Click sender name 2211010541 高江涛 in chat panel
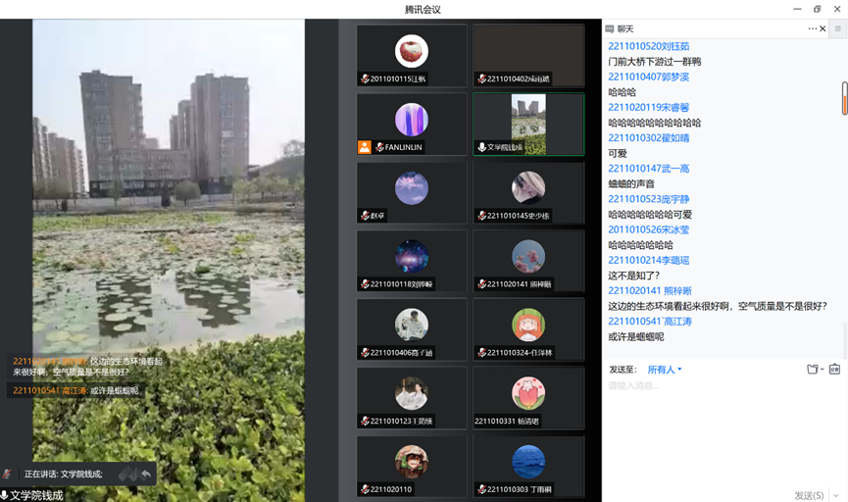 tap(648, 322)
